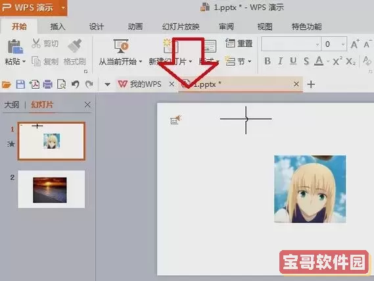Click the sound note icon on slide

pos(175,120)
